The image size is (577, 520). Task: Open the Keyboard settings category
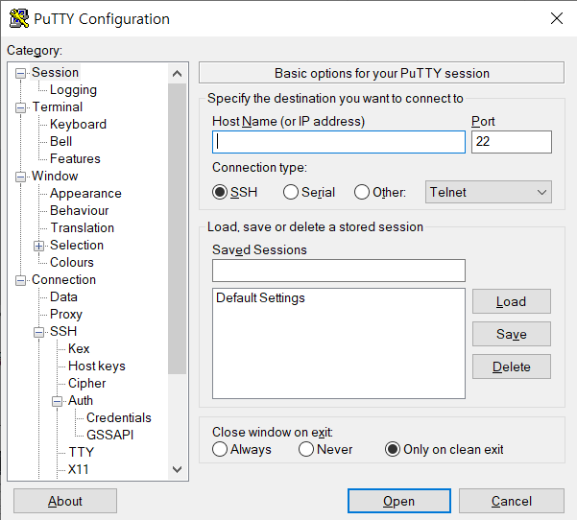point(78,125)
